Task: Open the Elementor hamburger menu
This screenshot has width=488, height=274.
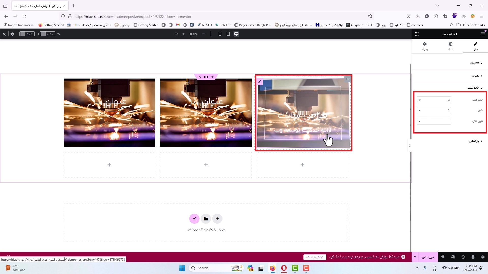Action: point(483,34)
